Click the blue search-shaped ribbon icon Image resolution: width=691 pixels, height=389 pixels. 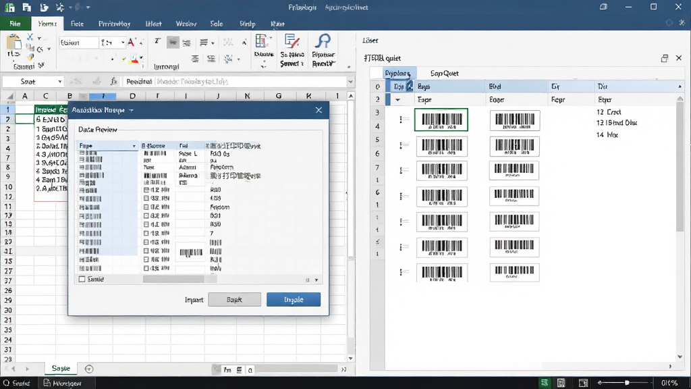tap(323, 41)
